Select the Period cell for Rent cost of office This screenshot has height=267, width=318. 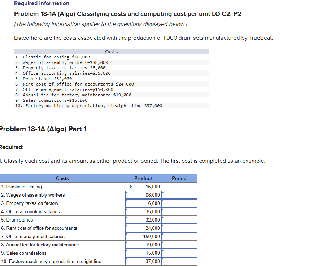pos(179,228)
